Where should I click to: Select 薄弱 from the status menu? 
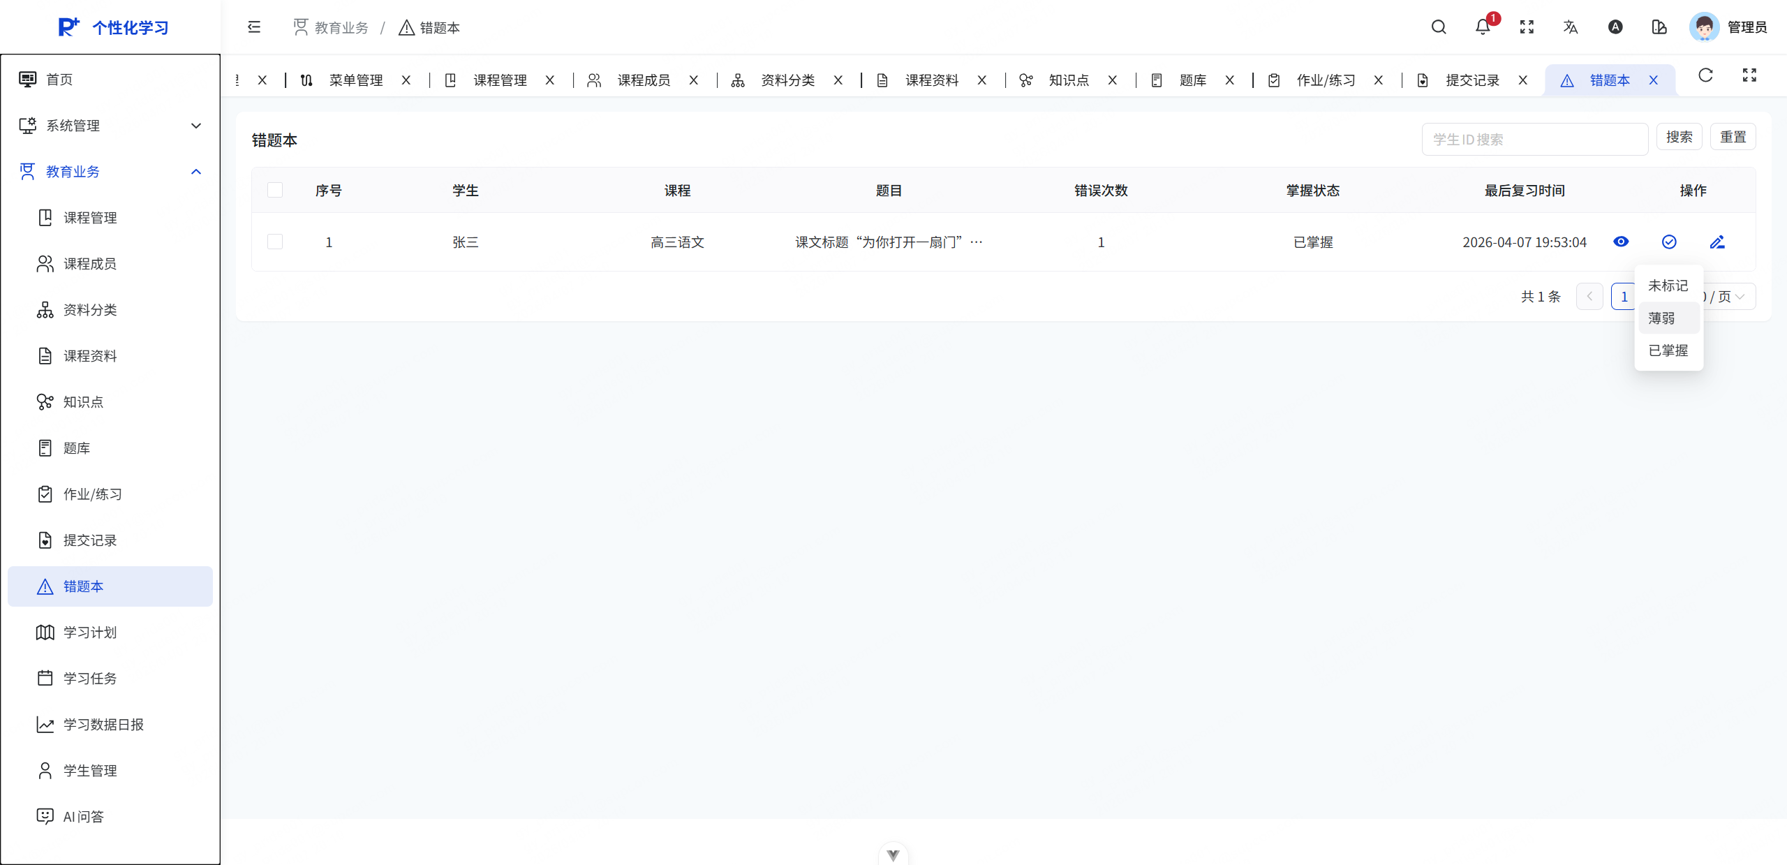pos(1662,318)
